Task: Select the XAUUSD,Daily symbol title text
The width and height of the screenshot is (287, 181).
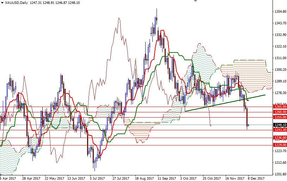Action: coord(17,3)
